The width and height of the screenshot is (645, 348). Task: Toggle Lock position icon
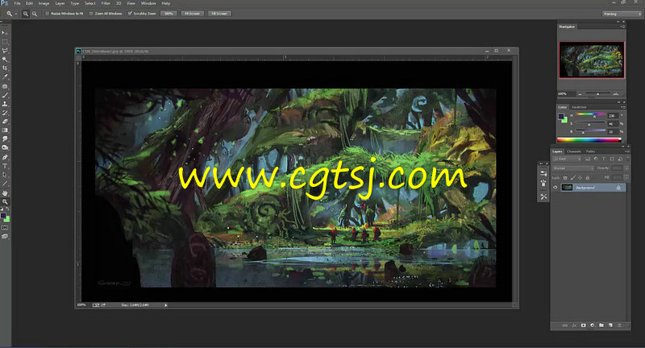580,178
